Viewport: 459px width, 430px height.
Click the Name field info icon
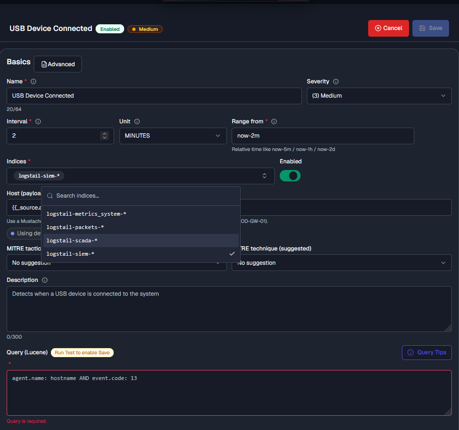(x=33, y=81)
